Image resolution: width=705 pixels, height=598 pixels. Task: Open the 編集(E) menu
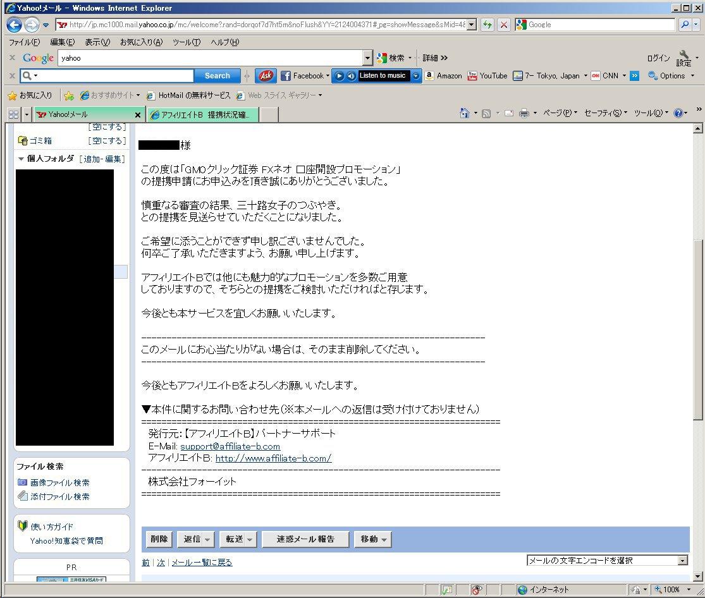(x=63, y=42)
